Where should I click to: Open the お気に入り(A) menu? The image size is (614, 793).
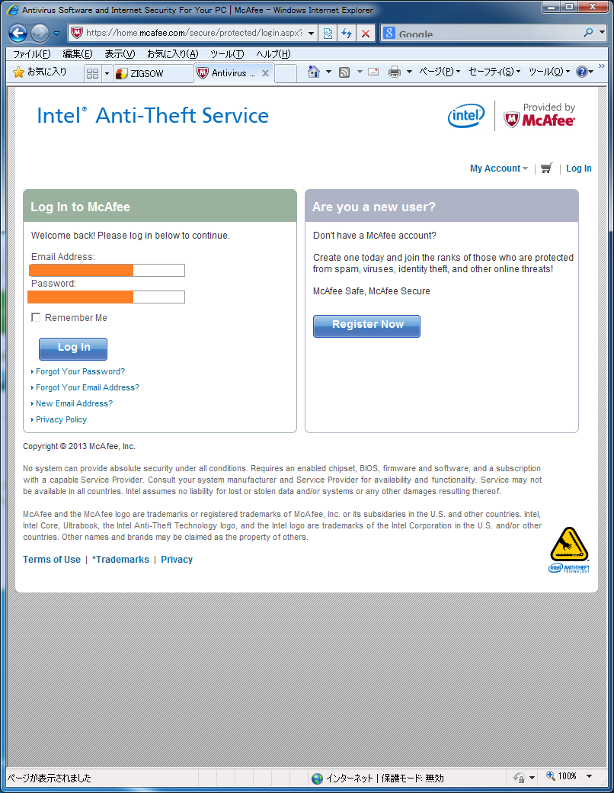(172, 54)
